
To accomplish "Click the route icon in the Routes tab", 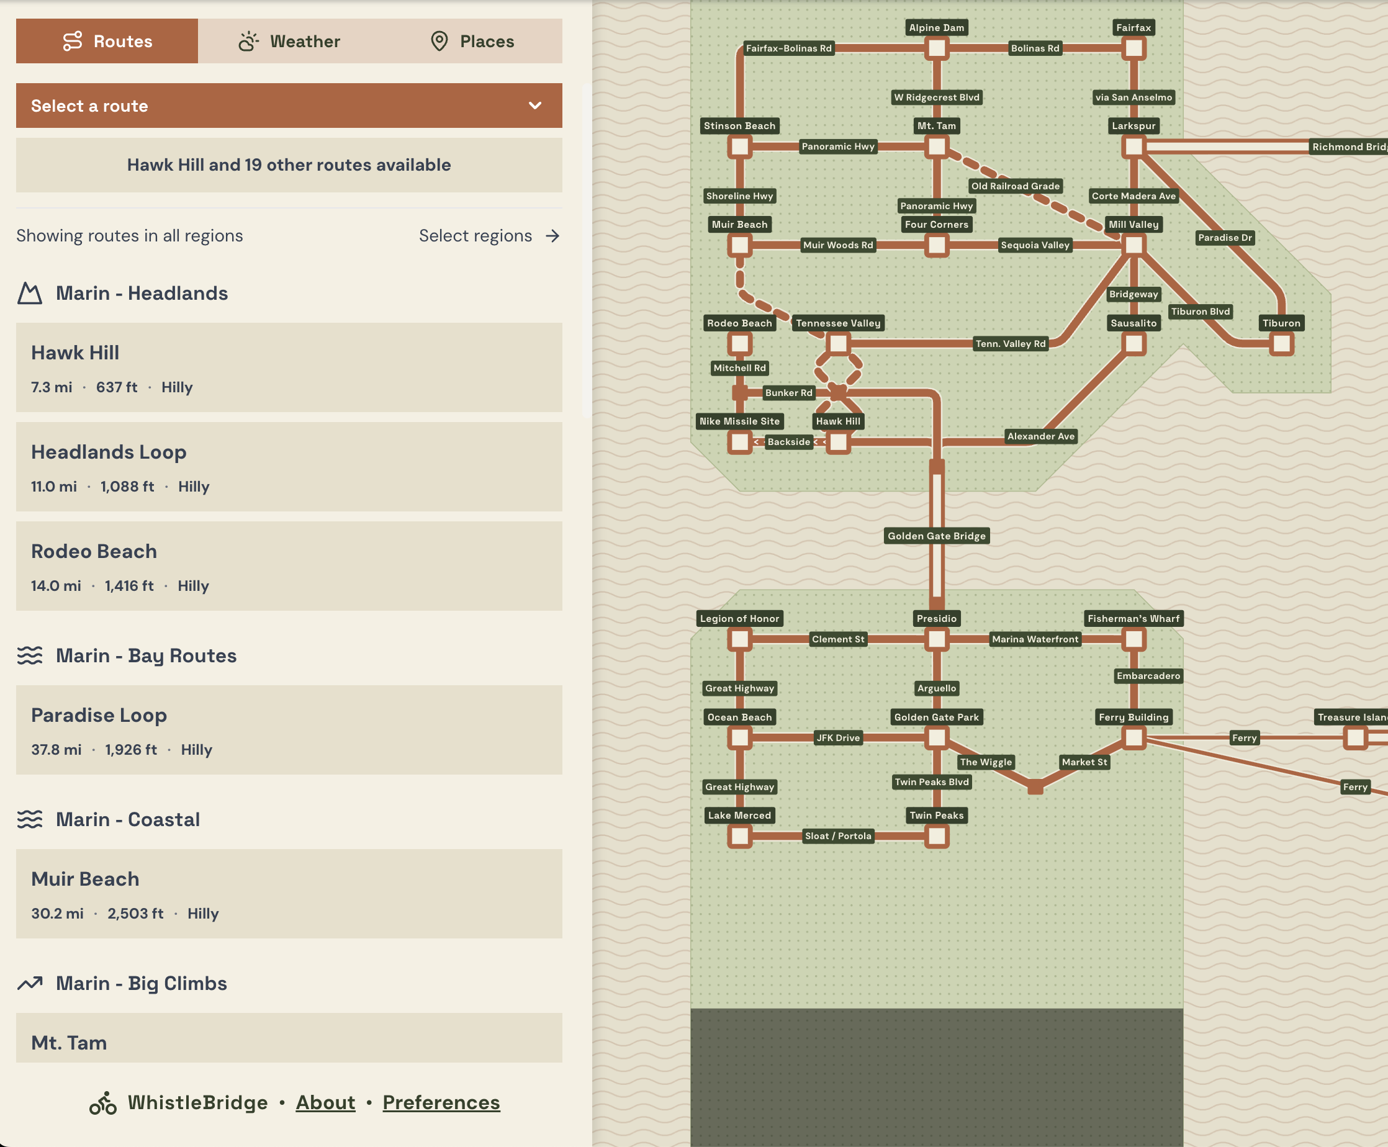I will 73,41.
